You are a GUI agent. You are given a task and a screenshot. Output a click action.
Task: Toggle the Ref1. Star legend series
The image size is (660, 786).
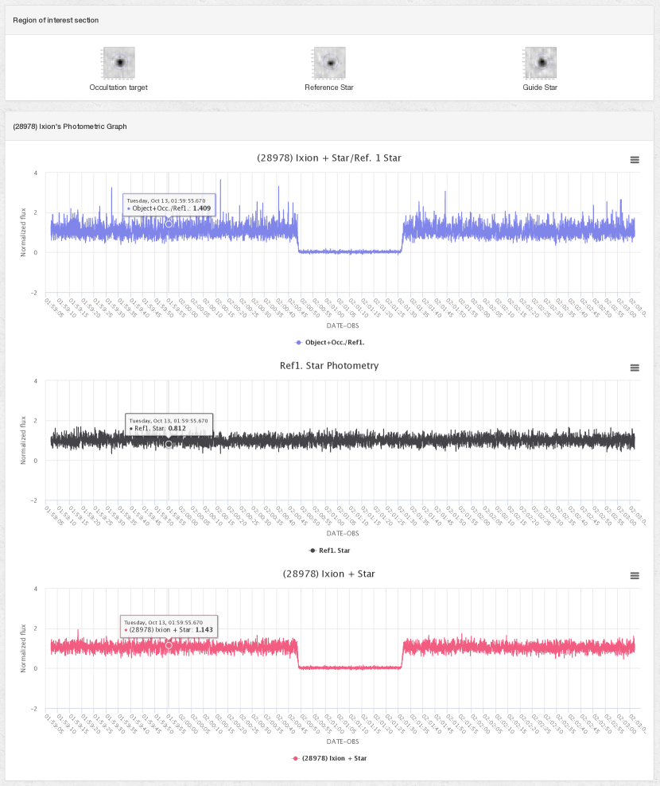pos(329,551)
